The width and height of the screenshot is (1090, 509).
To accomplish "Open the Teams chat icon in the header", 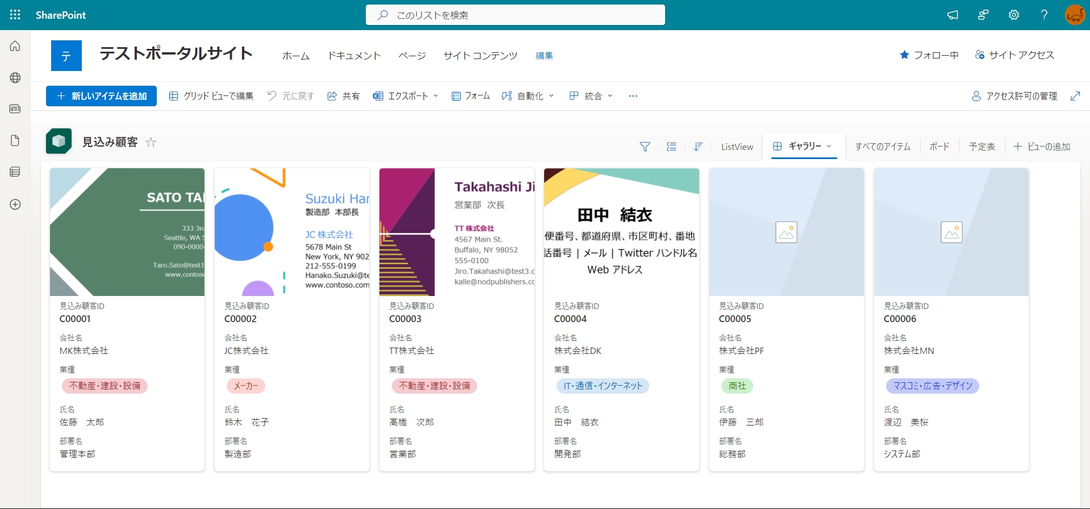I will click(983, 15).
